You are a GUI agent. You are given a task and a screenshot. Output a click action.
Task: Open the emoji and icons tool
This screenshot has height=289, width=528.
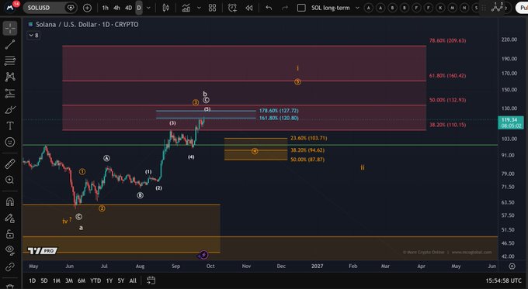coord(10,142)
